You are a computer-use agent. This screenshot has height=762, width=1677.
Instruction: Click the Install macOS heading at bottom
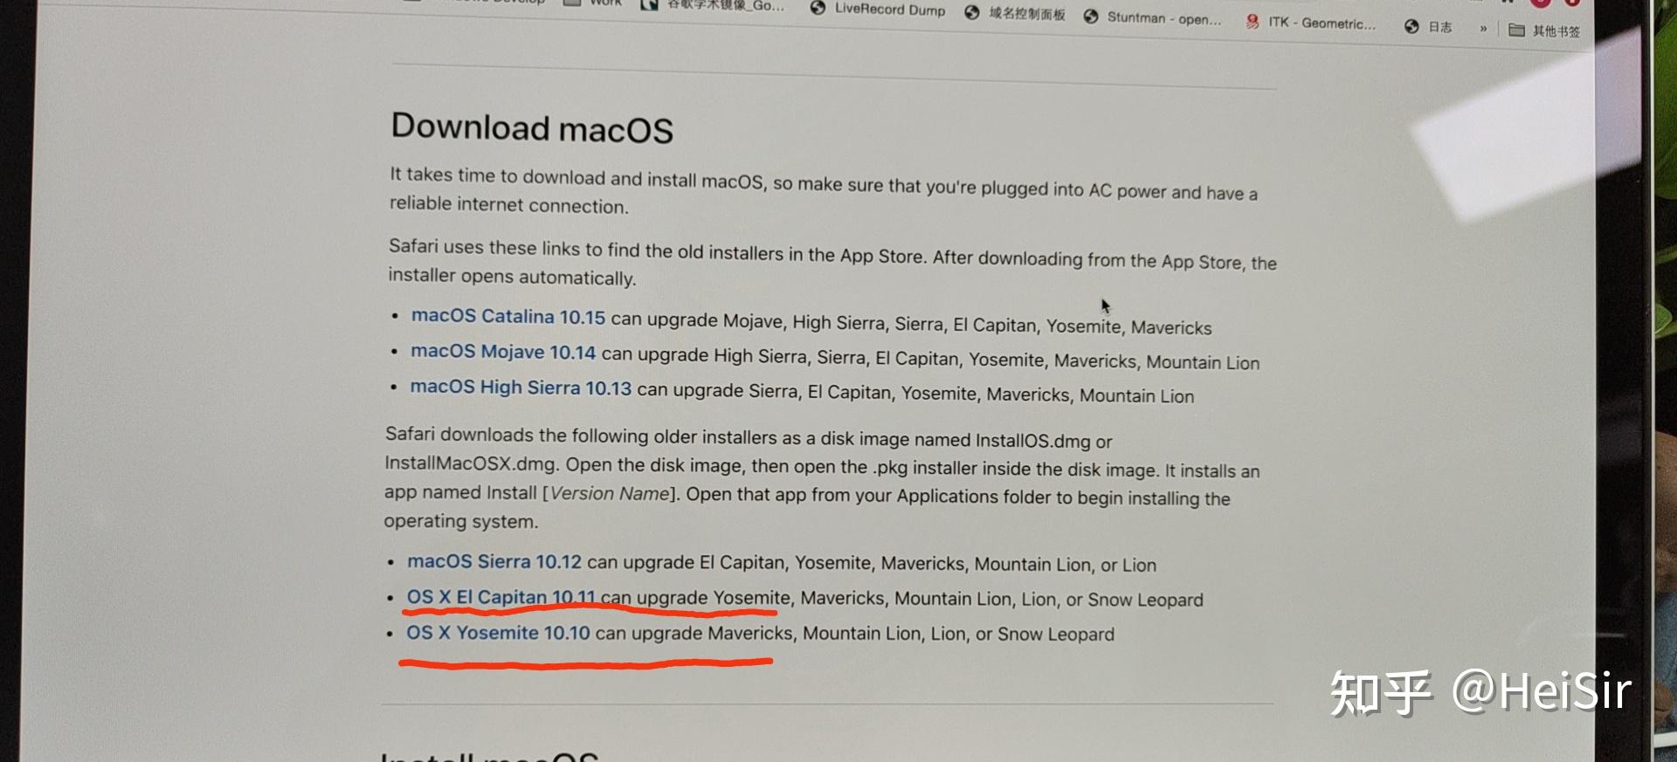(489, 756)
